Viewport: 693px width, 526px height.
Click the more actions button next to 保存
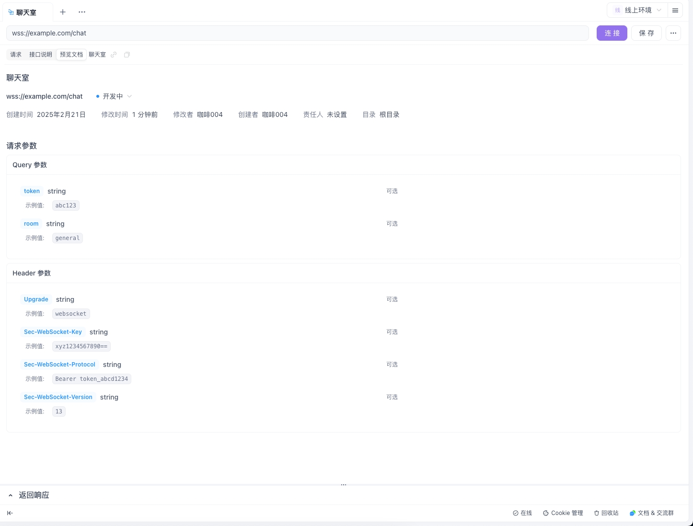pos(673,33)
